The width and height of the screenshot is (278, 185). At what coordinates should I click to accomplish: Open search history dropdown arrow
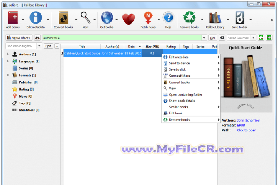click(x=204, y=38)
